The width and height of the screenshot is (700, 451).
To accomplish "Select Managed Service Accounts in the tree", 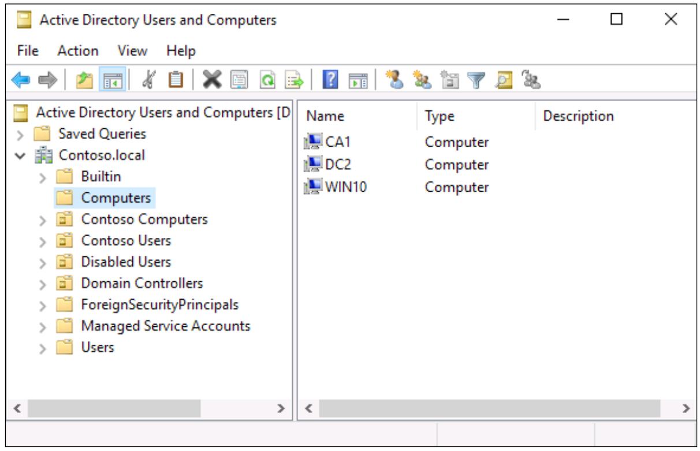I will (166, 326).
